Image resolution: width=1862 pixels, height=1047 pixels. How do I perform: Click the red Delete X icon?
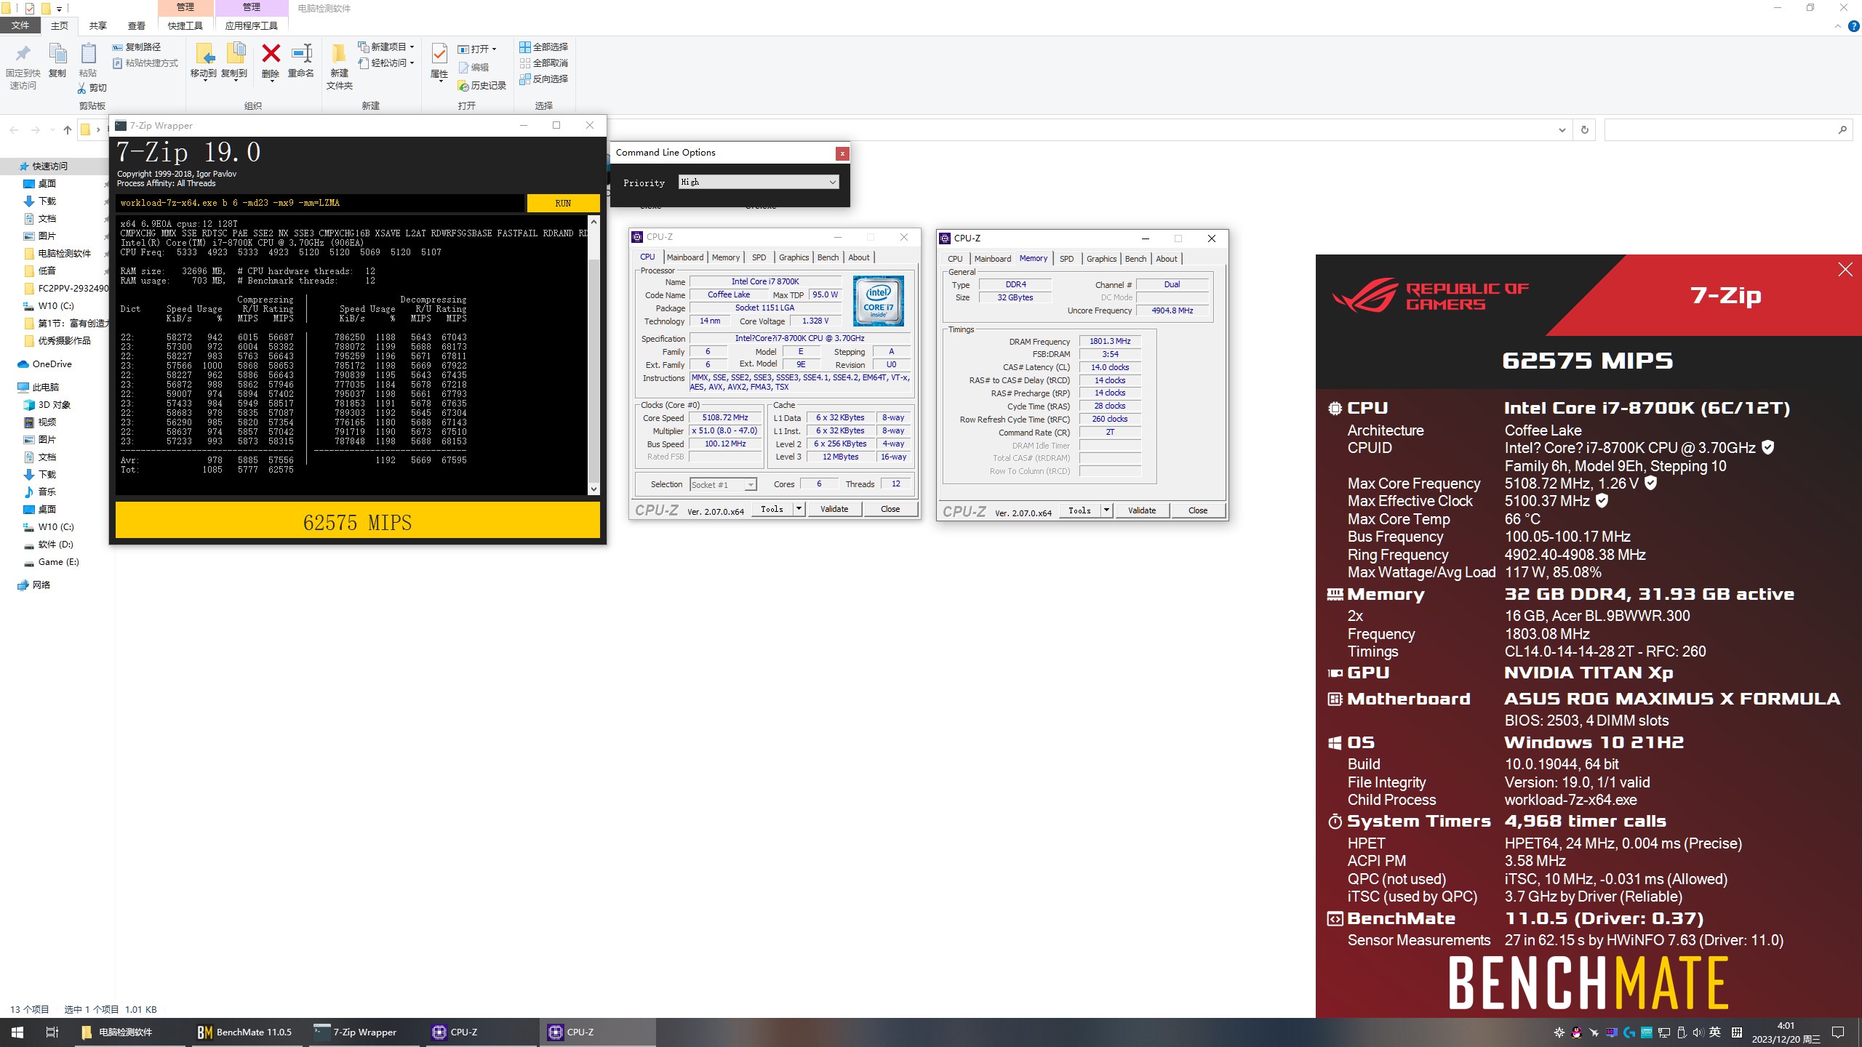point(271,54)
